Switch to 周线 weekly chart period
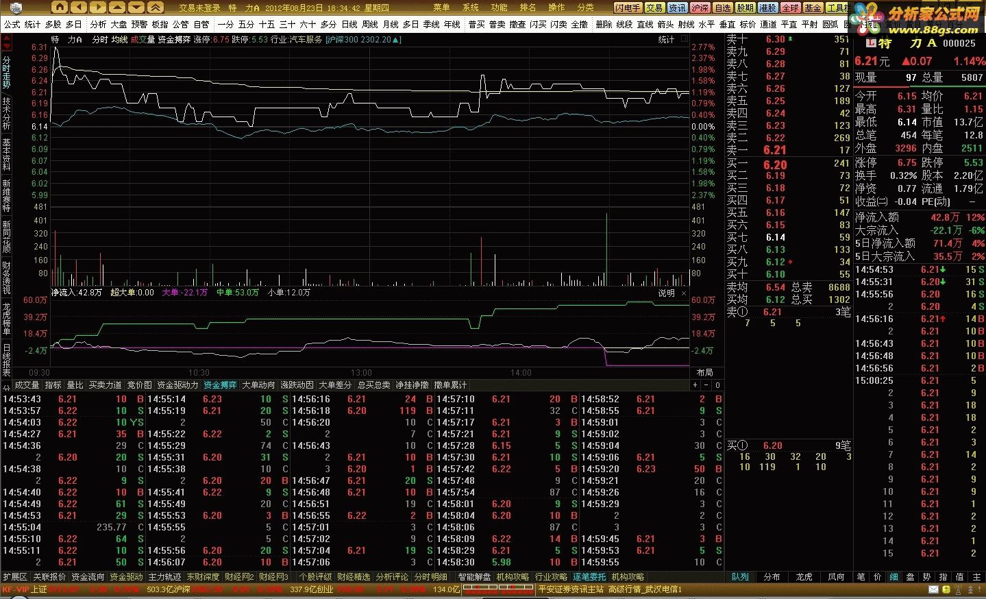The height and width of the screenshot is (599, 986). tap(370, 24)
